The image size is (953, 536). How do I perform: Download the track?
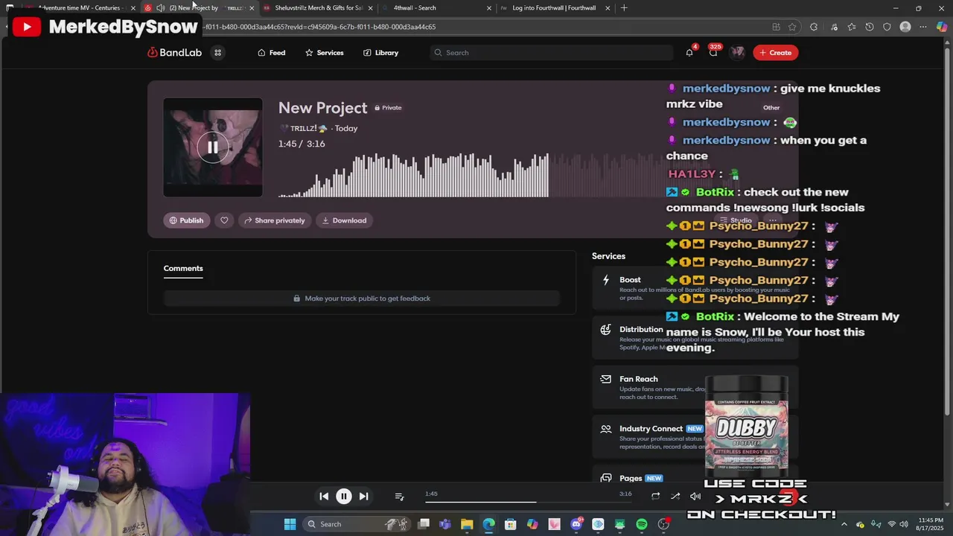pos(344,220)
